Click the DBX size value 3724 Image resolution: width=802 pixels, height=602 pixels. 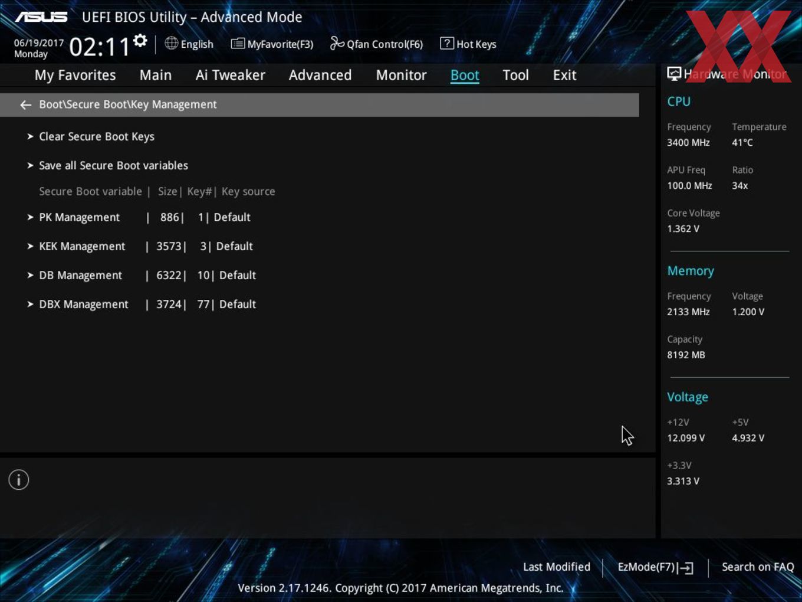coord(169,304)
